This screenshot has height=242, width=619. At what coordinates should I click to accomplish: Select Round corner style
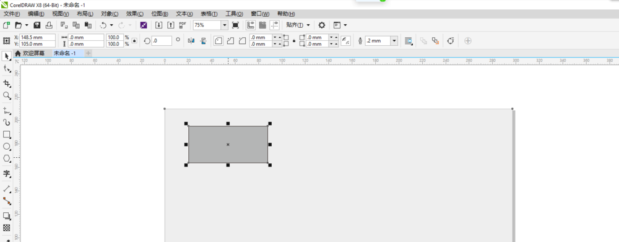pos(219,41)
